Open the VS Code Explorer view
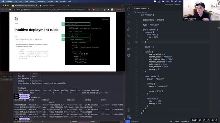This screenshot has width=220, height=123. coord(129,9)
